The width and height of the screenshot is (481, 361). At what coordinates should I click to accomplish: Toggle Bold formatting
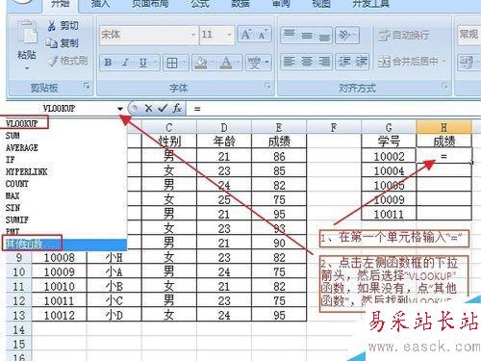pyautogui.click(x=109, y=63)
